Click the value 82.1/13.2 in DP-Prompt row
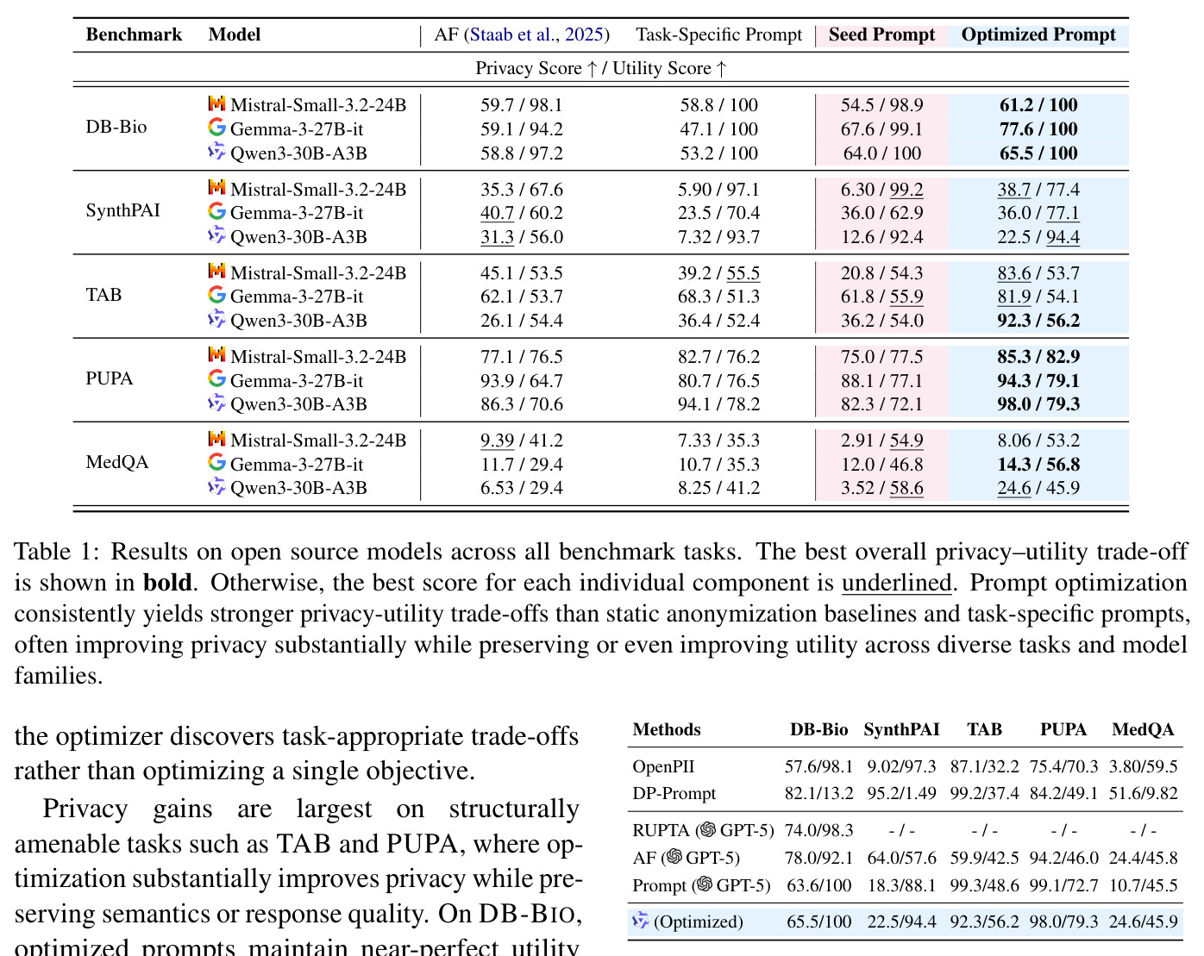 (819, 793)
